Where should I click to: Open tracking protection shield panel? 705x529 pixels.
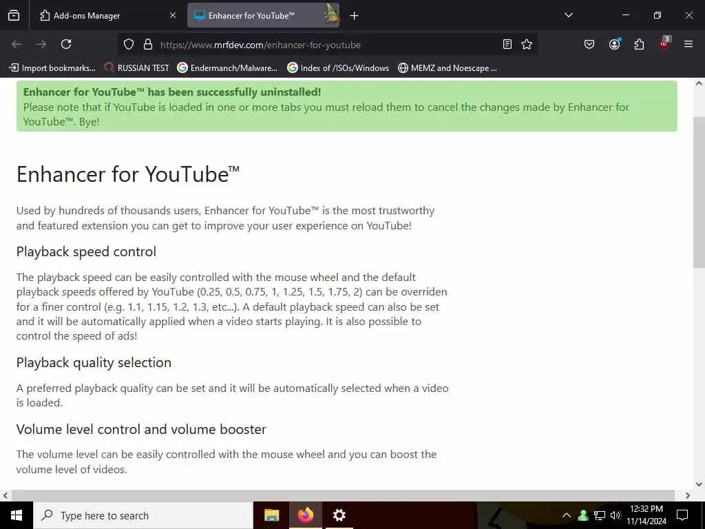pos(129,45)
